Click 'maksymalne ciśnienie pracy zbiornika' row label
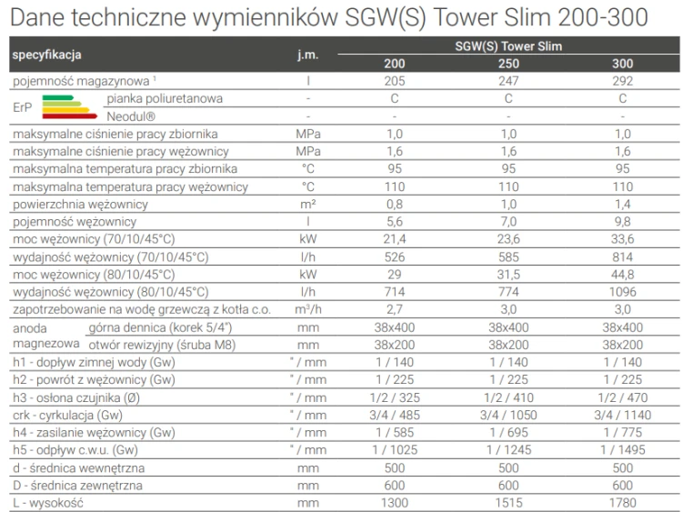682x512 pixels. click(x=115, y=134)
